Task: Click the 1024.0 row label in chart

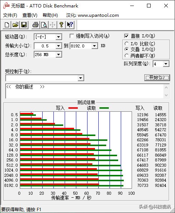Action: [x=11, y=170]
